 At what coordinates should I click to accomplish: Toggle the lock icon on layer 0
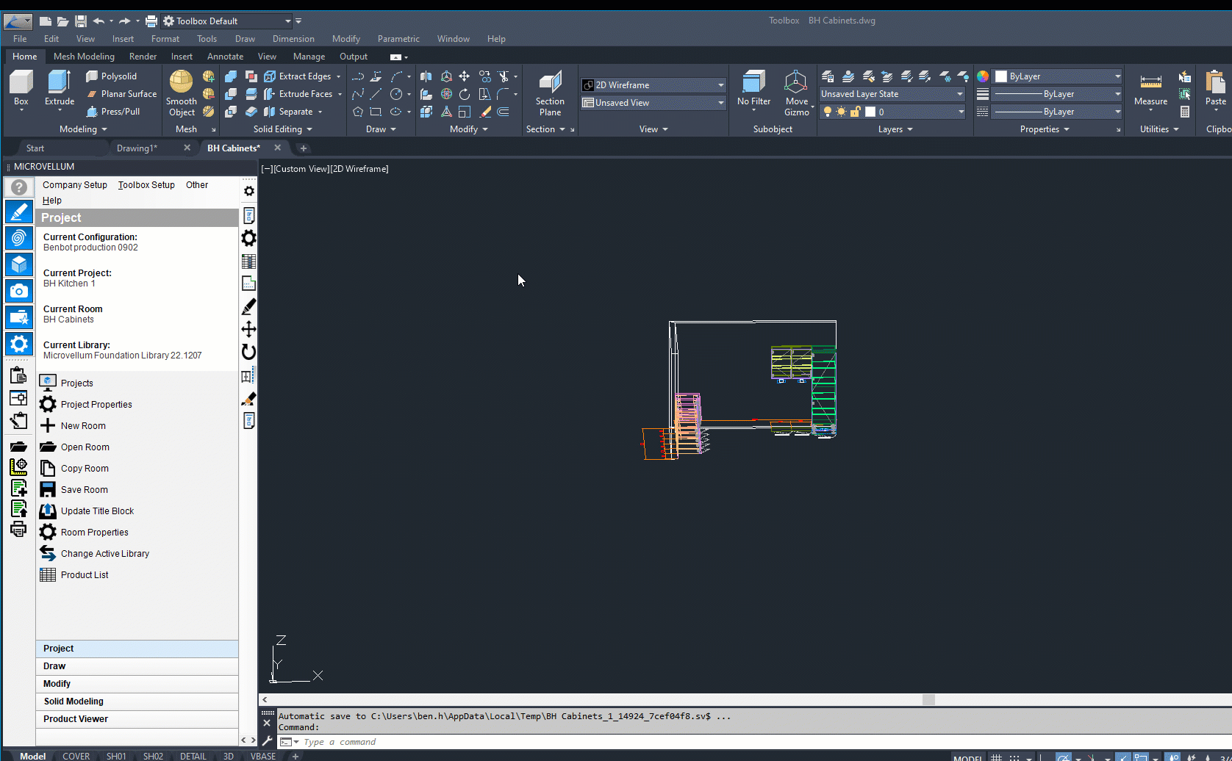click(855, 112)
